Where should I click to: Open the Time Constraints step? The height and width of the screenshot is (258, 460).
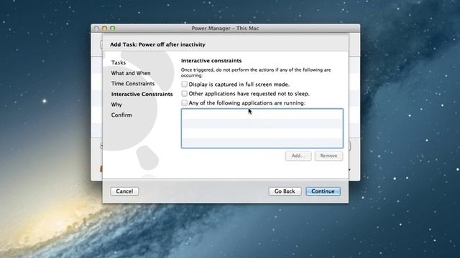[133, 84]
